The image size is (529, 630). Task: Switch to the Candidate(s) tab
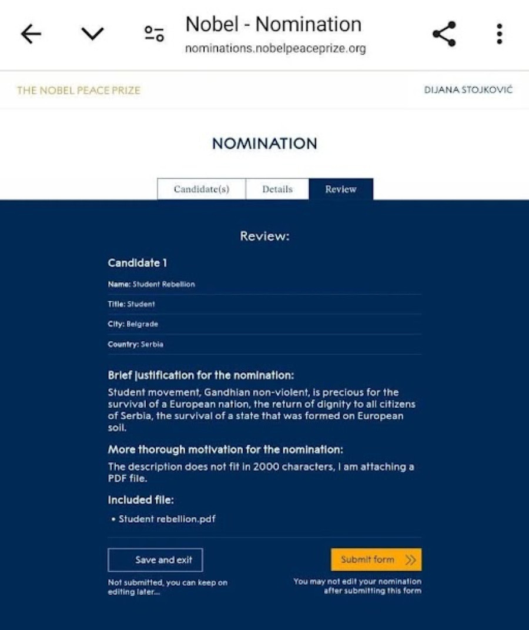201,189
